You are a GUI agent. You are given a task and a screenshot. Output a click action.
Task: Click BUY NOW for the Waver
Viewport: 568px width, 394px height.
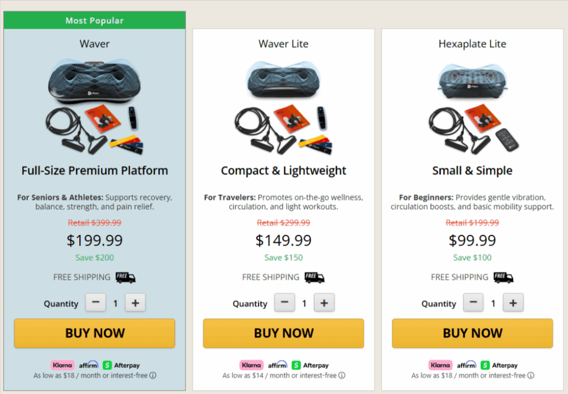pos(94,333)
